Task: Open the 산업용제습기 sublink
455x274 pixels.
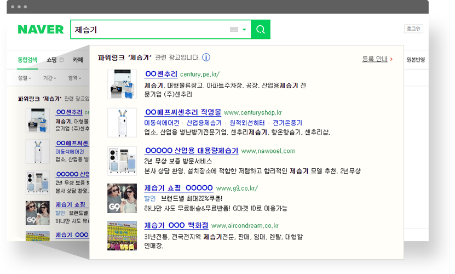Action: click(204, 123)
